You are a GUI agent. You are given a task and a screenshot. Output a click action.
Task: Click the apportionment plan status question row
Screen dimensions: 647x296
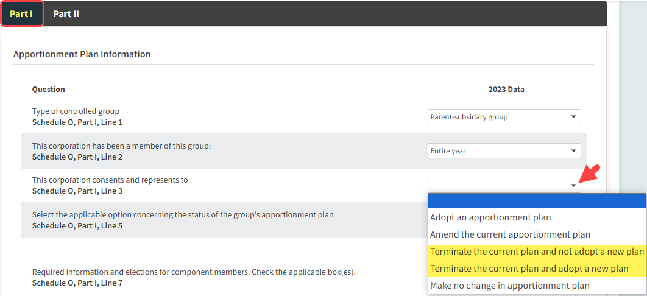[x=182, y=215]
